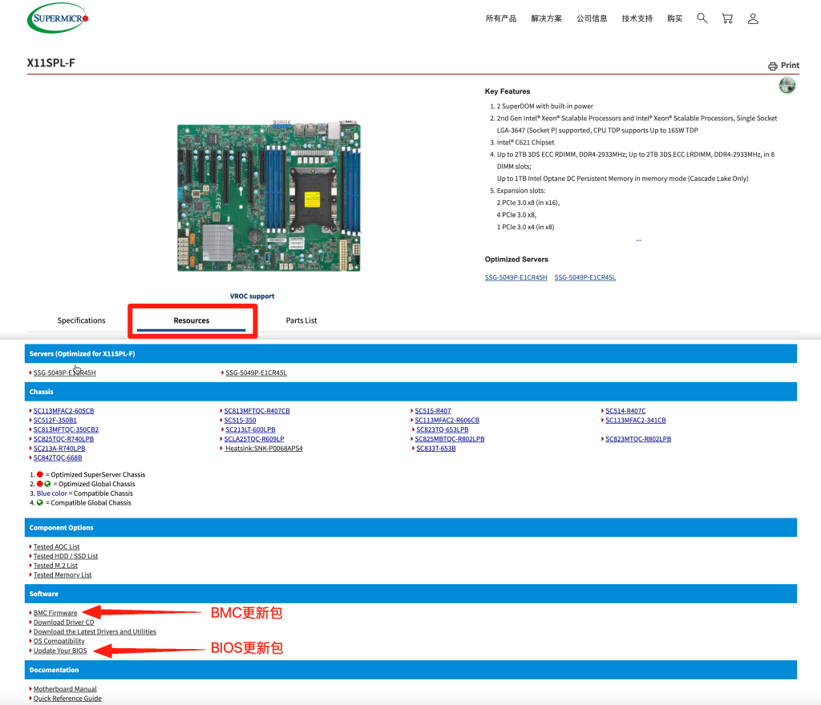The image size is (821, 705).
Task: Expand Key Features with the ellipsis
Action: 638,240
